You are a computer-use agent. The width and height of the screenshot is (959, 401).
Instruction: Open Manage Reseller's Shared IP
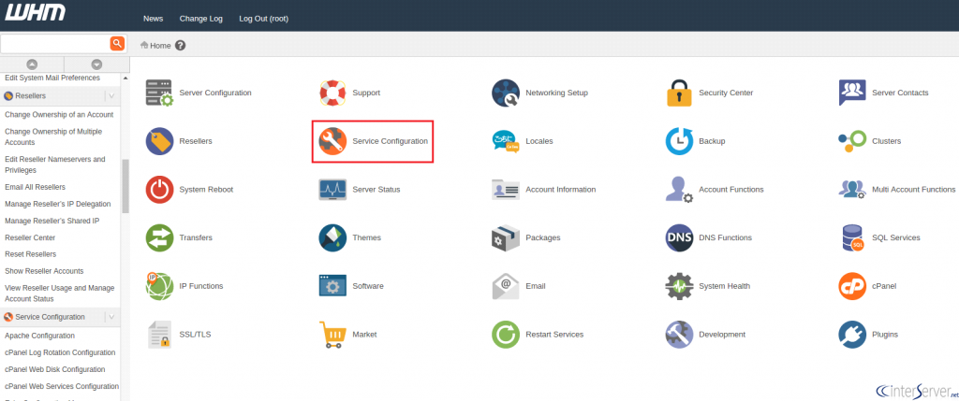(x=52, y=221)
